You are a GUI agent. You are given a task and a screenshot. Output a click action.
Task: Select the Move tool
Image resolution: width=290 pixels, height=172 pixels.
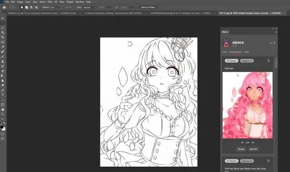point(3,18)
